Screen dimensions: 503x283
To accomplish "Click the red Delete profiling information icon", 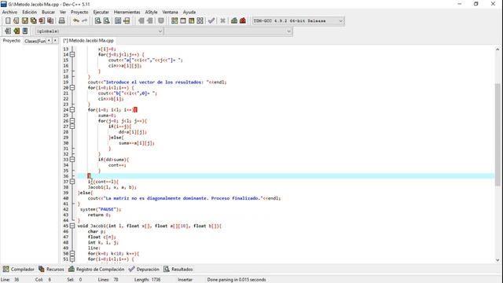I will coord(243,21).
